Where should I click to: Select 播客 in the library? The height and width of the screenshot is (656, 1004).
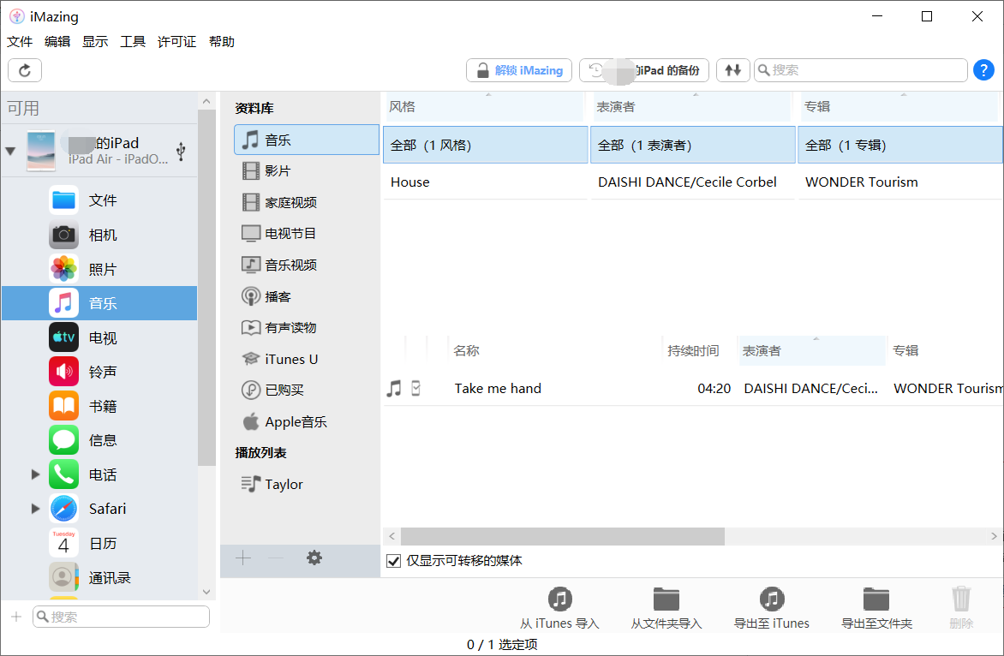point(307,296)
